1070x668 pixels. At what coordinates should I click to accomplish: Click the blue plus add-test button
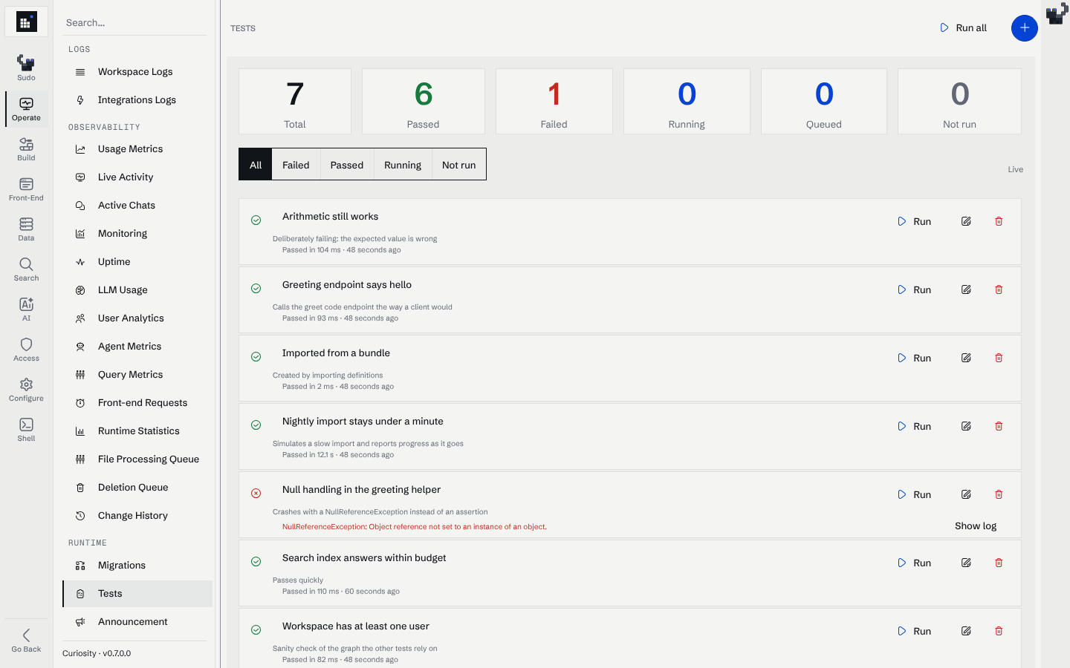[x=1024, y=28]
